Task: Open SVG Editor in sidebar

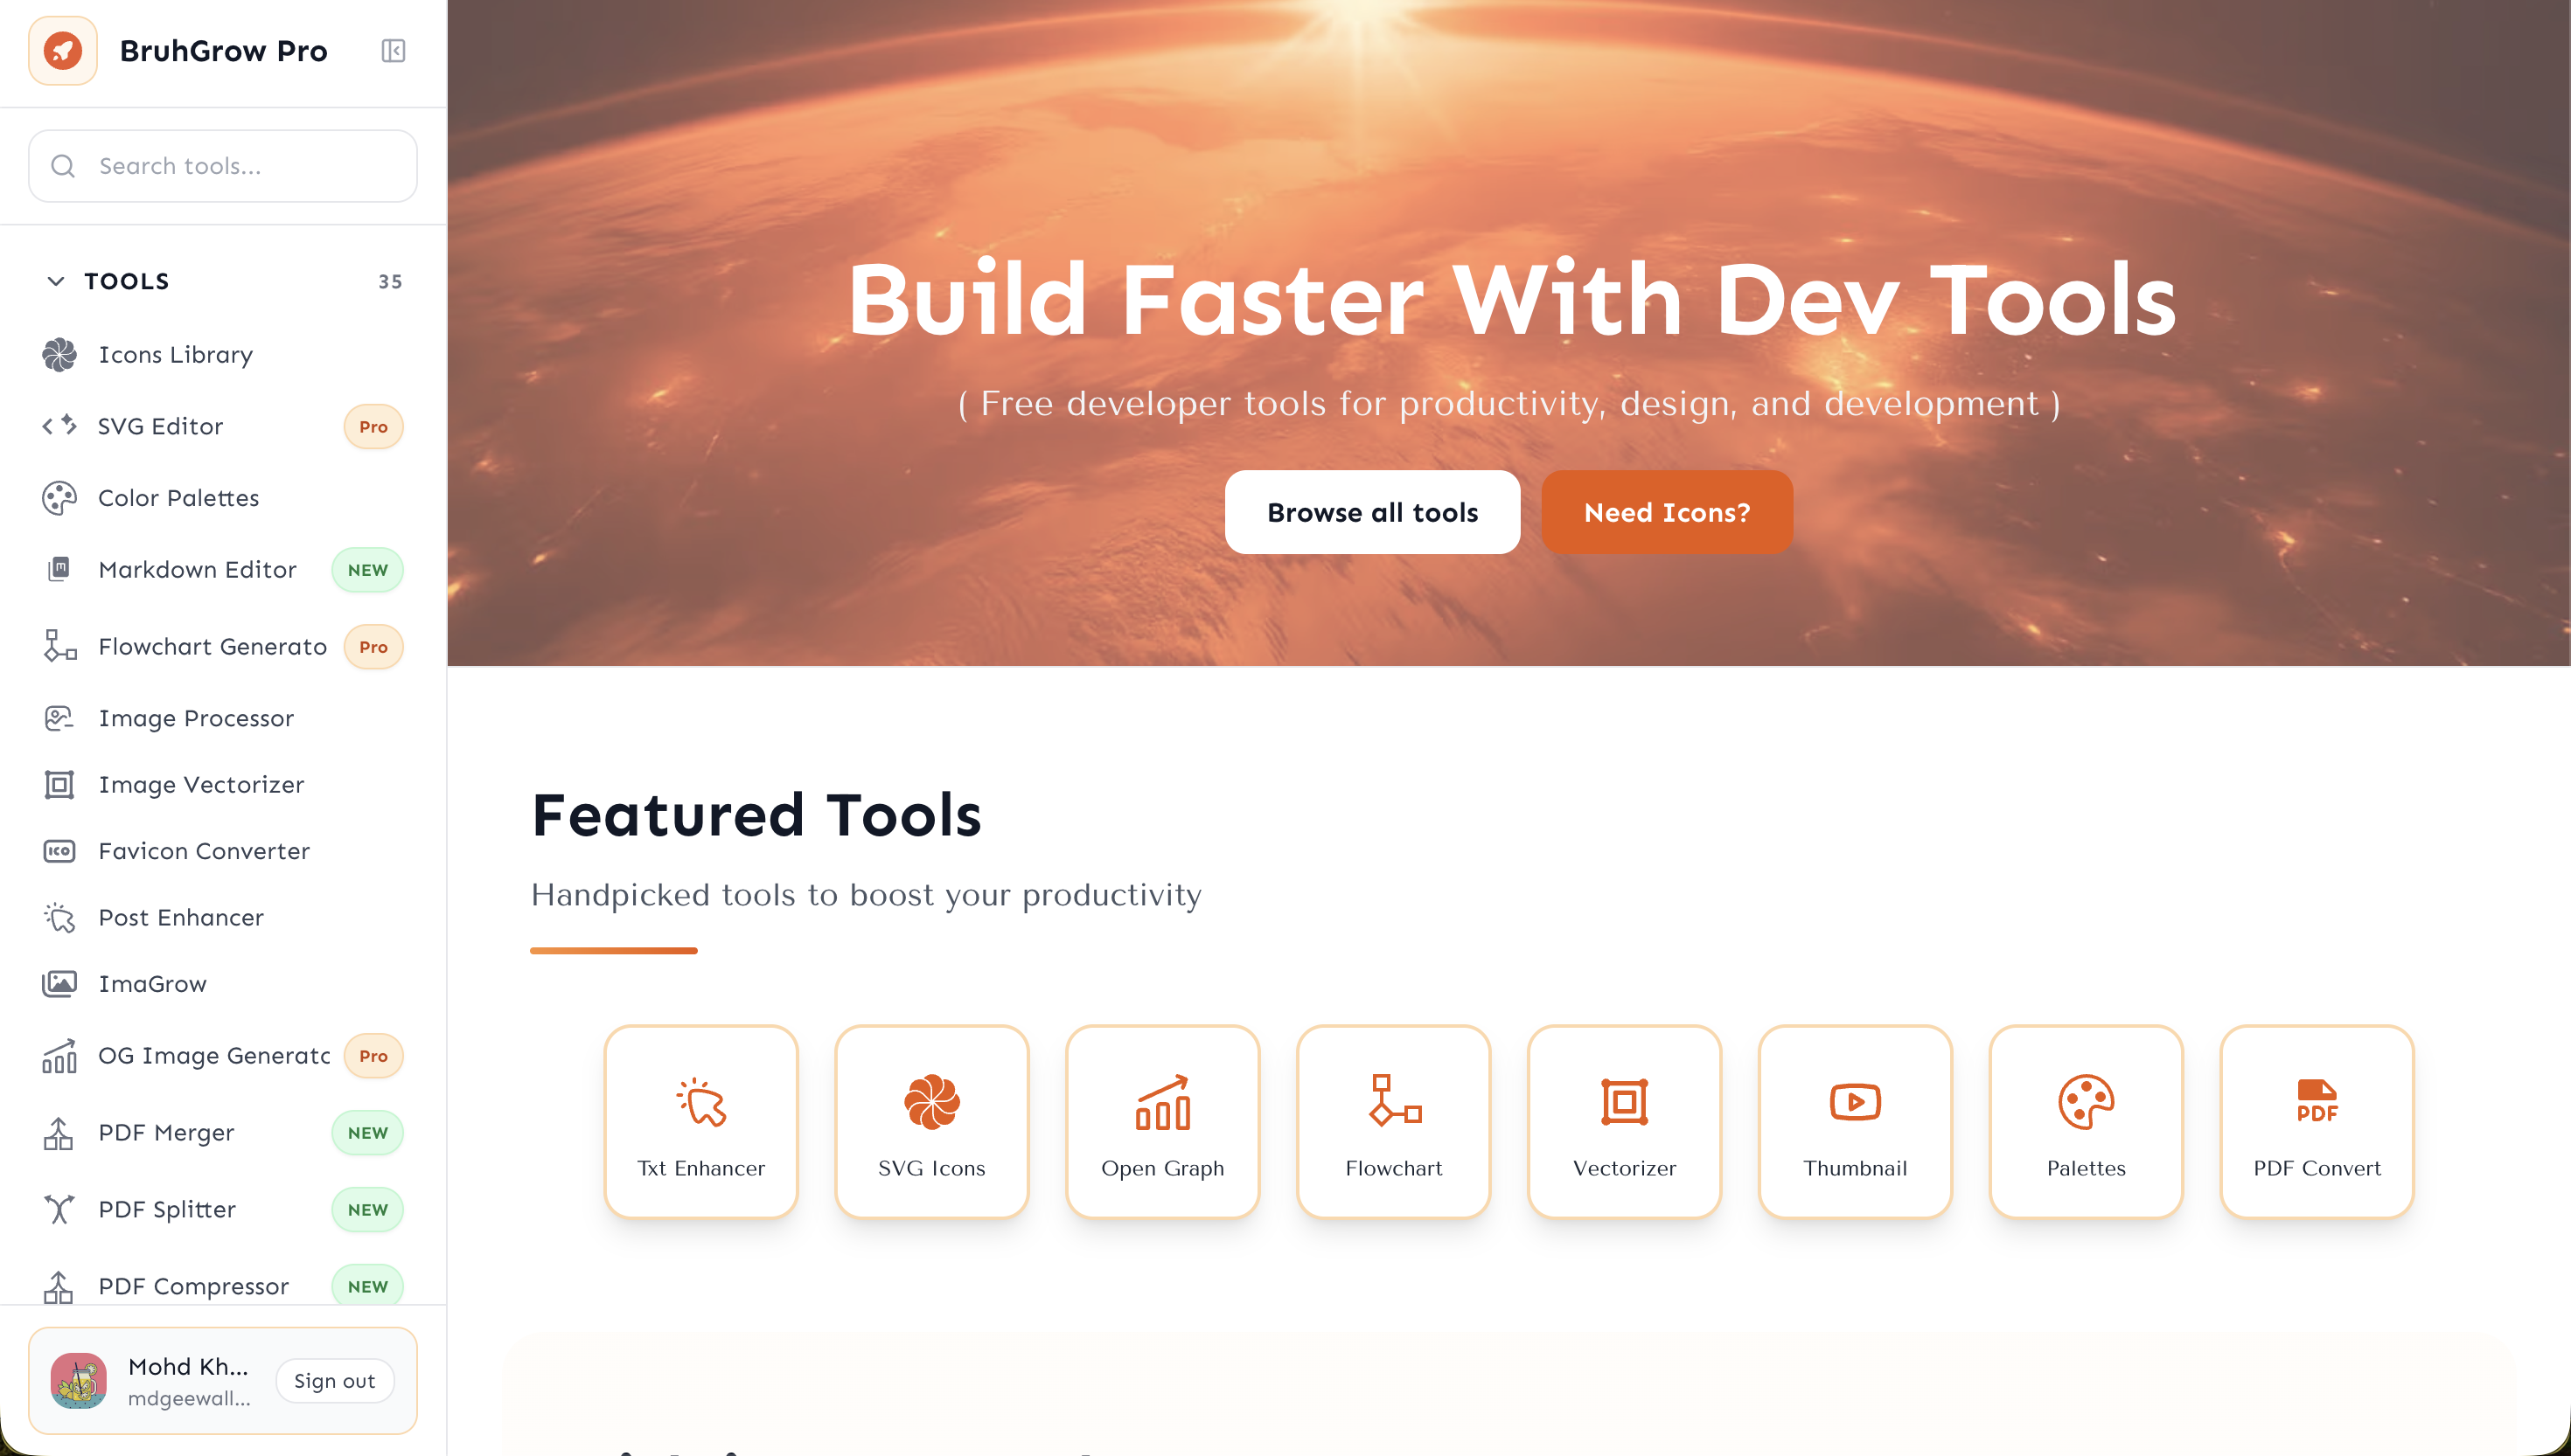Action: [160, 426]
